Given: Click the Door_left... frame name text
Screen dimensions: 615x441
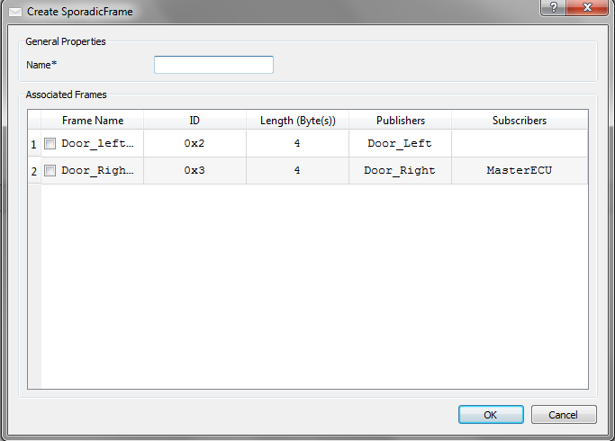Looking at the screenshot, I should tap(97, 143).
